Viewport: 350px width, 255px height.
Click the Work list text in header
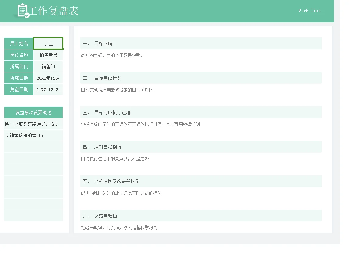(309, 11)
